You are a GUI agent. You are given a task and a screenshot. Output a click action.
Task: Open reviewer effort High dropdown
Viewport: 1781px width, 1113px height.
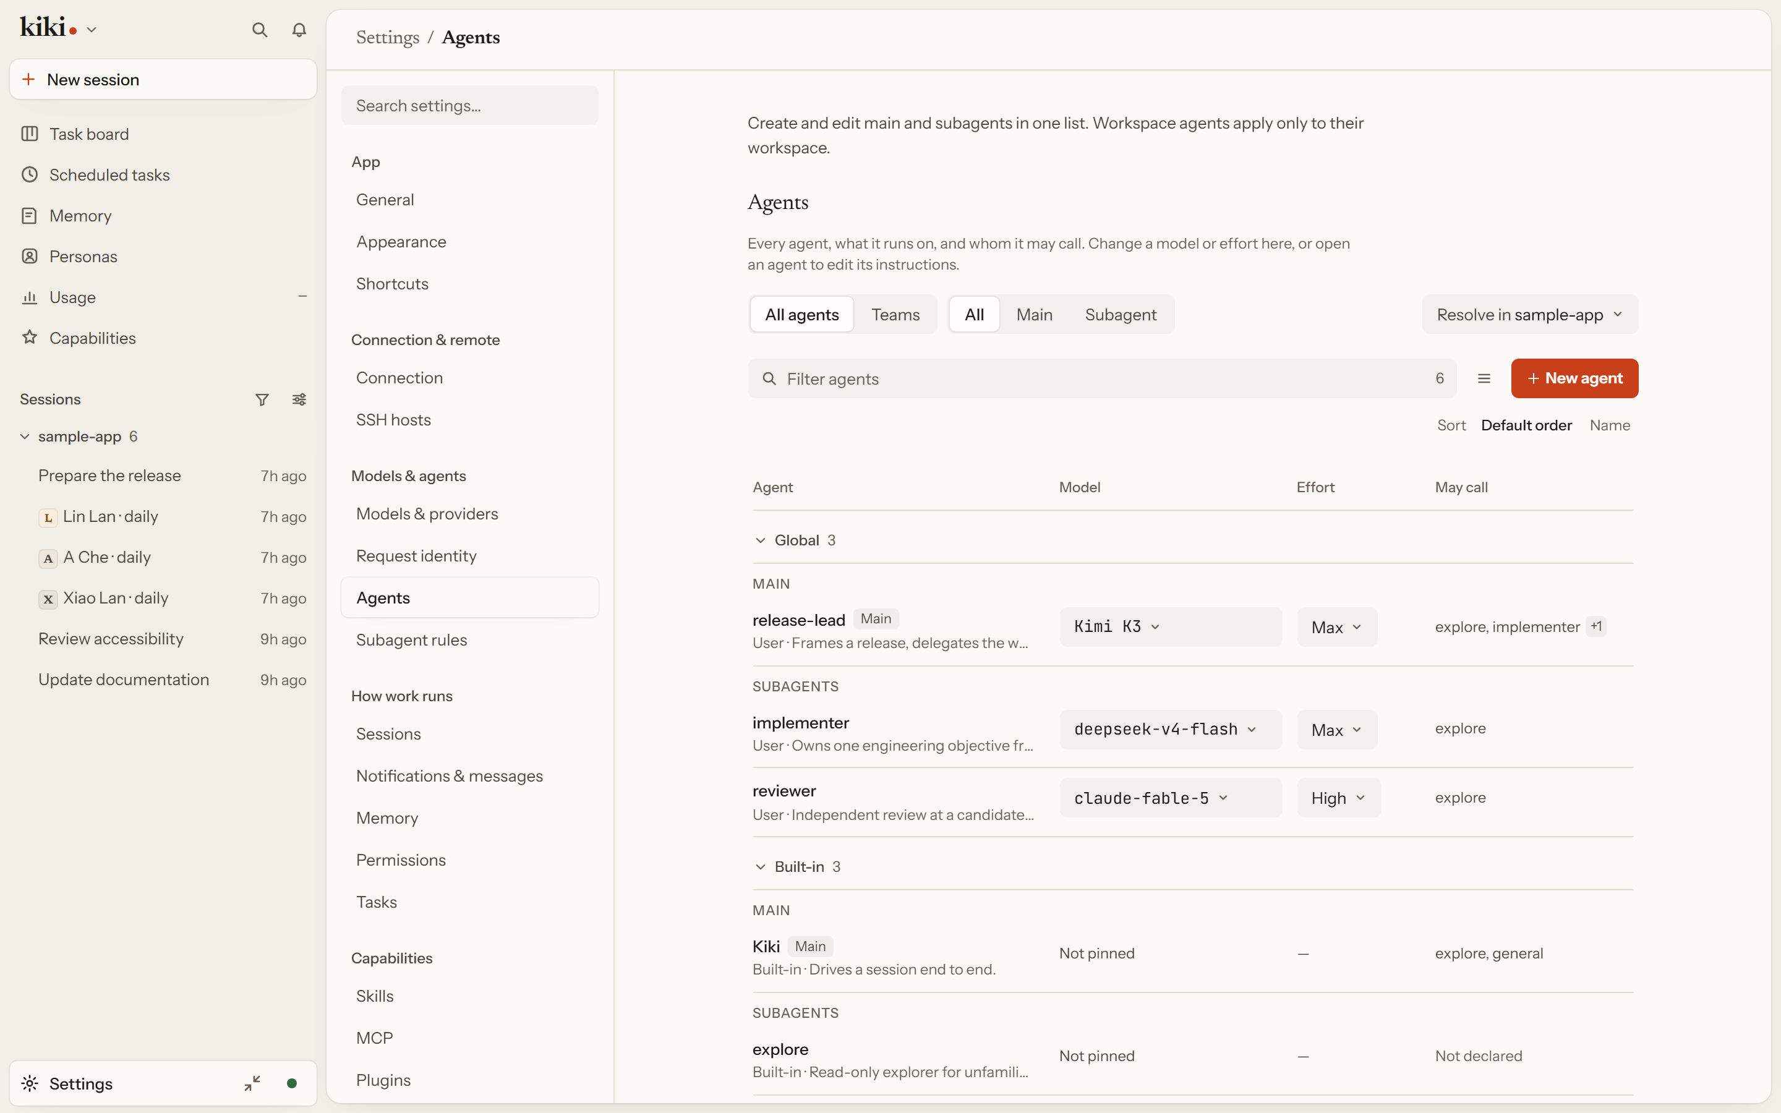1339,798
